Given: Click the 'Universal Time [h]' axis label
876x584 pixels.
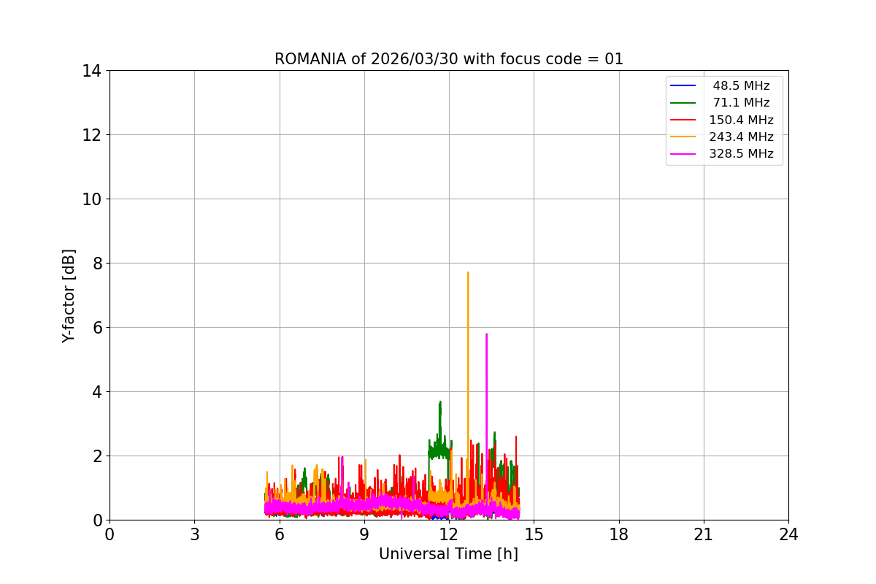Looking at the screenshot, I should pos(448,555).
